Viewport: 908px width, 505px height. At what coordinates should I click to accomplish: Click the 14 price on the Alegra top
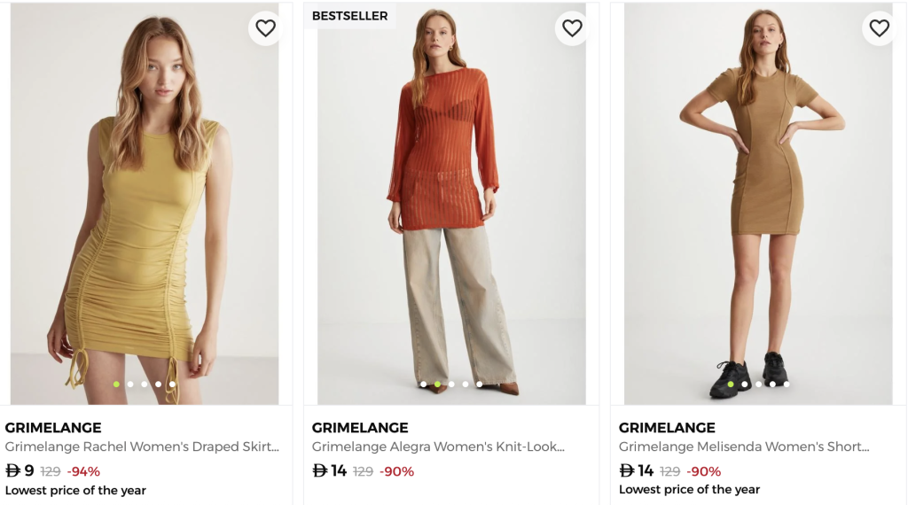coord(339,471)
